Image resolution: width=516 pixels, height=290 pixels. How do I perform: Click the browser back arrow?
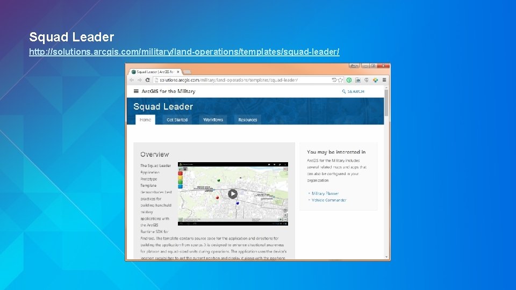pos(132,80)
